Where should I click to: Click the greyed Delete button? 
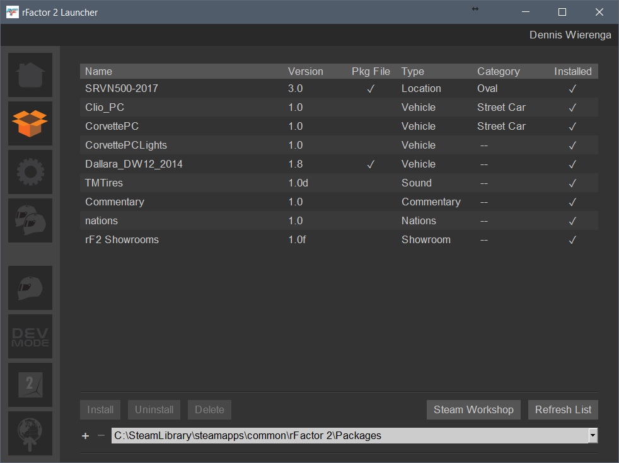[x=210, y=409]
